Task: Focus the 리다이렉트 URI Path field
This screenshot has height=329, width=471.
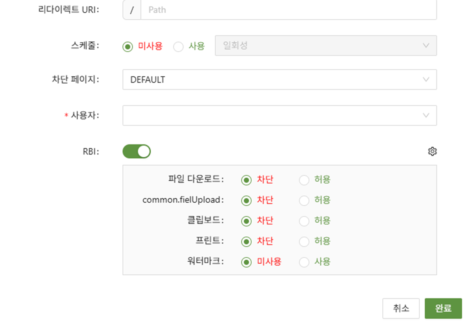Action: [x=287, y=10]
